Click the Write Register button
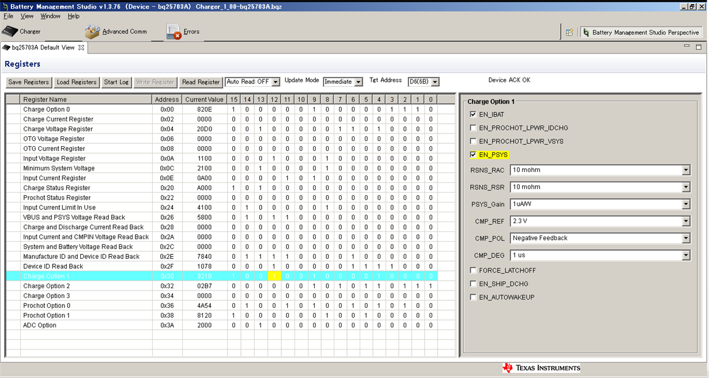Image resolution: width=709 pixels, height=378 pixels. pyautogui.click(x=155, y=82)
